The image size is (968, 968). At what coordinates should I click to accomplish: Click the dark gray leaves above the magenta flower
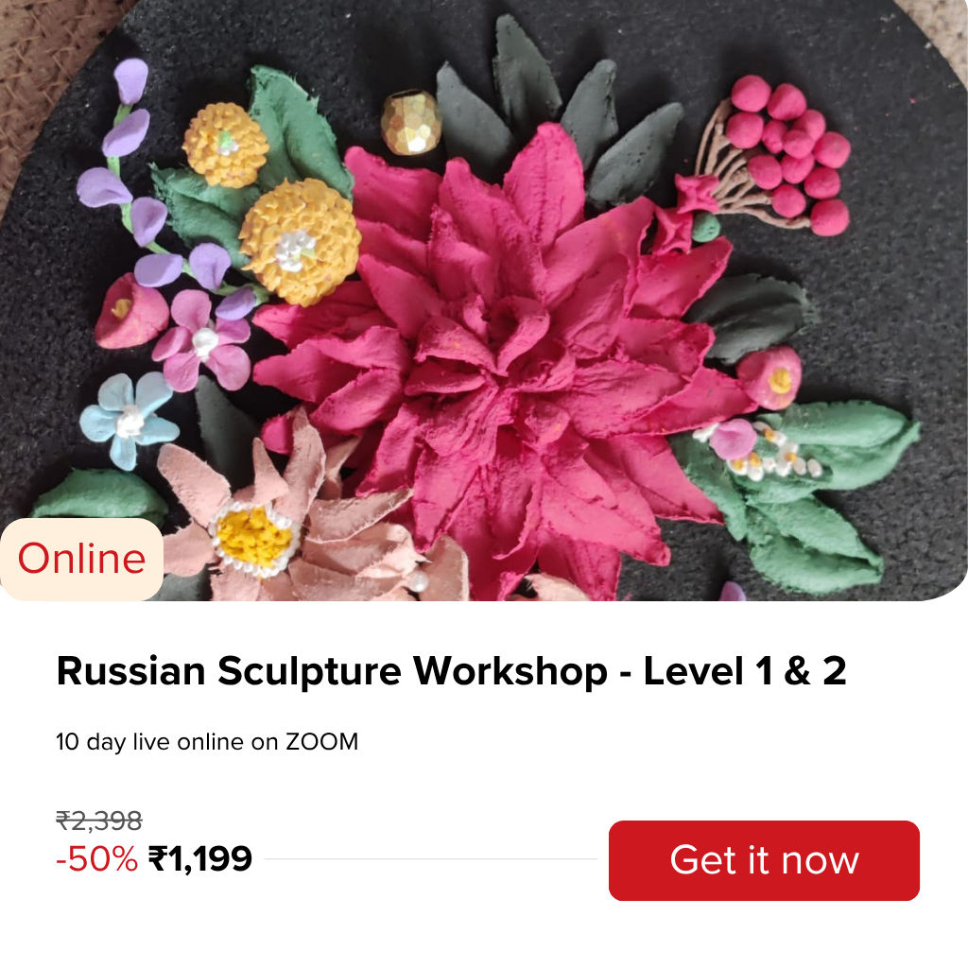(556, 112)
